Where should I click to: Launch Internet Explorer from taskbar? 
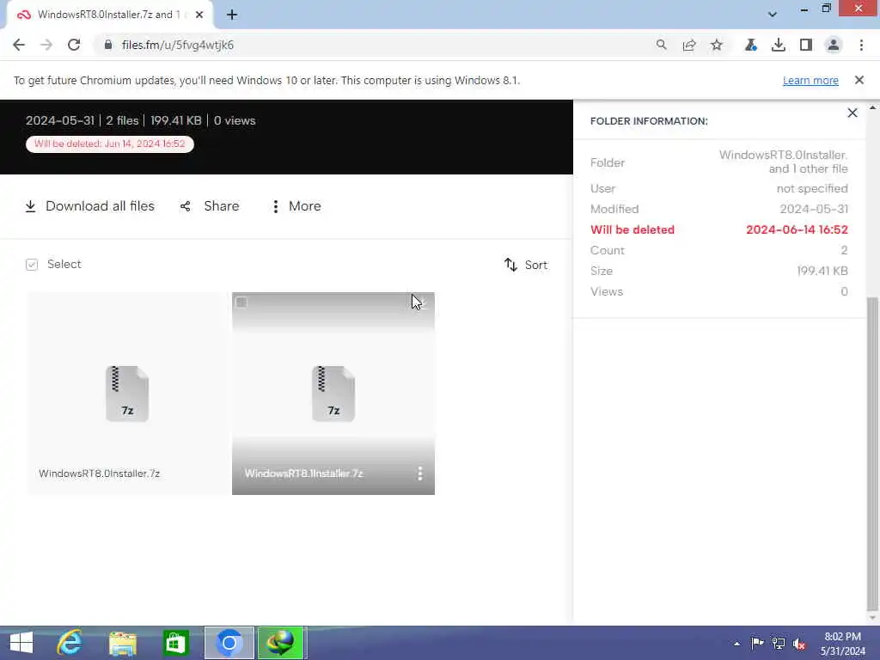click(x=70, y=643)
